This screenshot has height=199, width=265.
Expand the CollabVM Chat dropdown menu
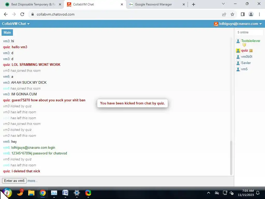pyautogui.click(x=16, y=24)
